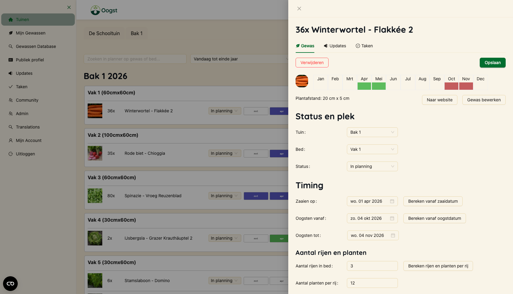Viewport: 513px width, 294px height.
Task: Click the red Oct month cell
Action: (451, 86)
